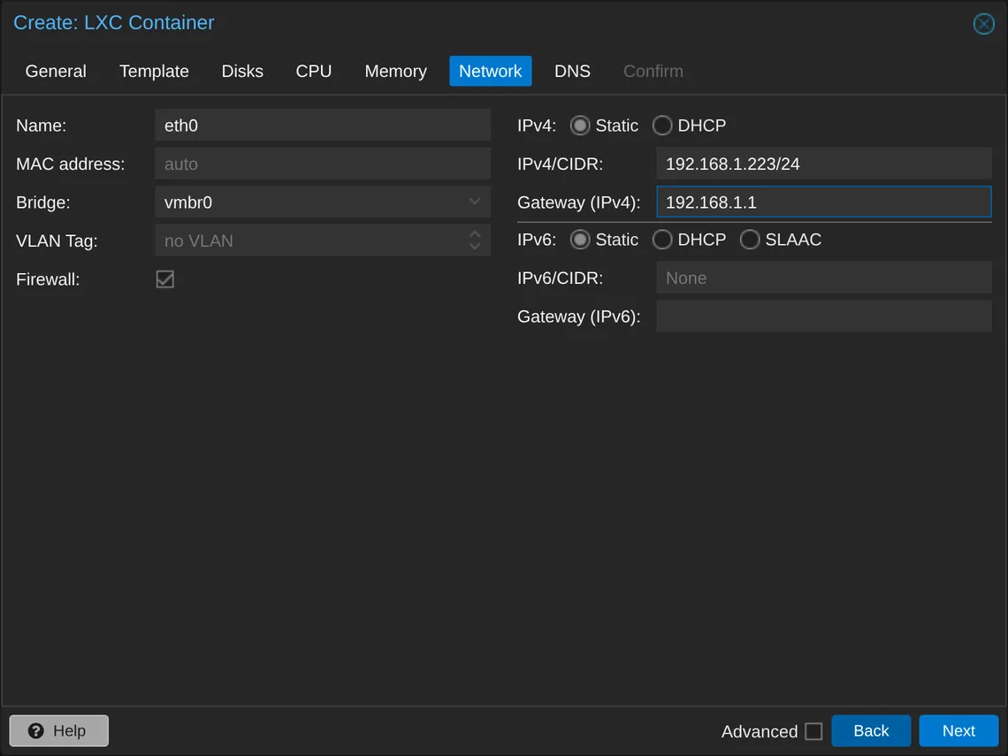Choose IPv6 SLAAC radio button

[750, 240]
